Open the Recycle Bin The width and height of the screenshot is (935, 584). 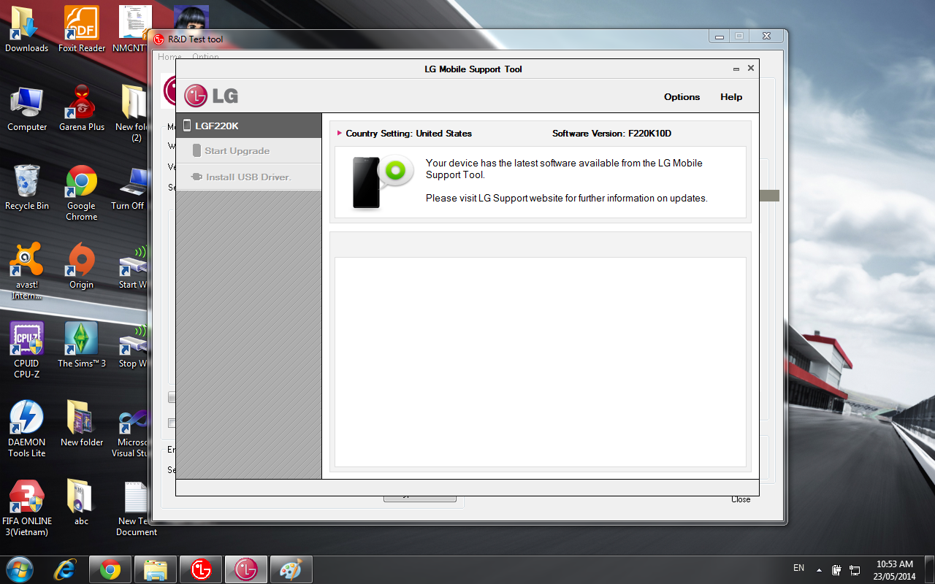click(x=27, y=187)
